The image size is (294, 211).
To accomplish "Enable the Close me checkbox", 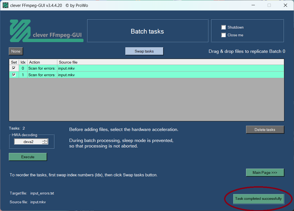I will tap(223, 35).
